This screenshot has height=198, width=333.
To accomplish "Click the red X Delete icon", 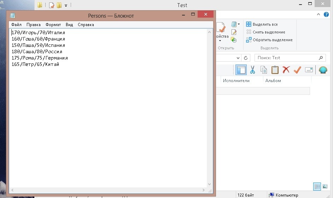I will pyautogui.click(x=286, y=70).
